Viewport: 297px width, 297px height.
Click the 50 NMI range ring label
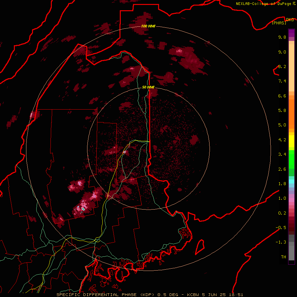[x=148, y=87]
